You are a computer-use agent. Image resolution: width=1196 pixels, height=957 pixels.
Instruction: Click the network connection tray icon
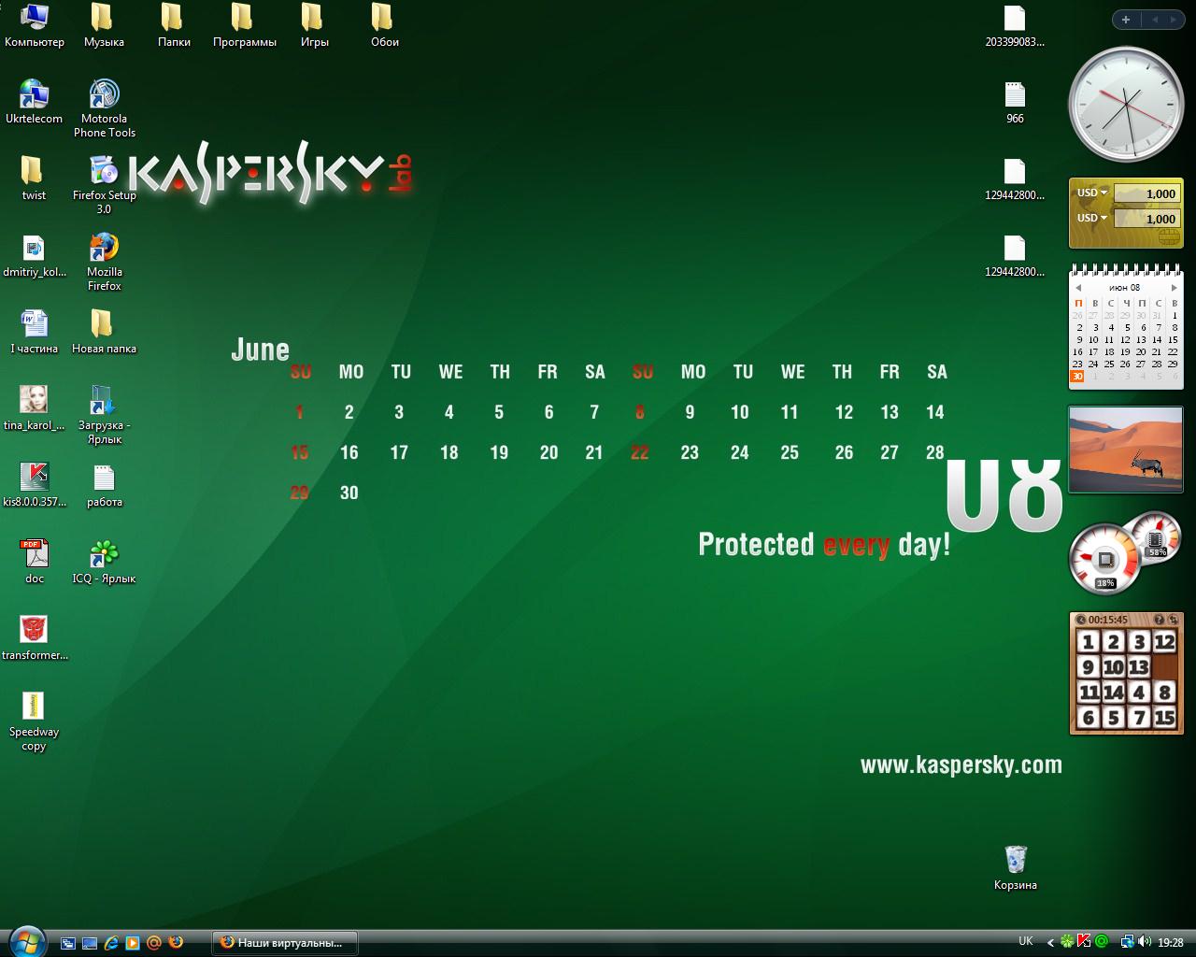(1128, 942)
